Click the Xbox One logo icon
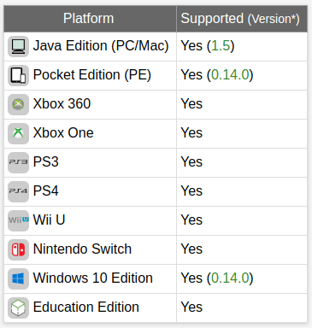Viewport: 312px width, 328px height. pyautogui.click(x=18, y=133)
